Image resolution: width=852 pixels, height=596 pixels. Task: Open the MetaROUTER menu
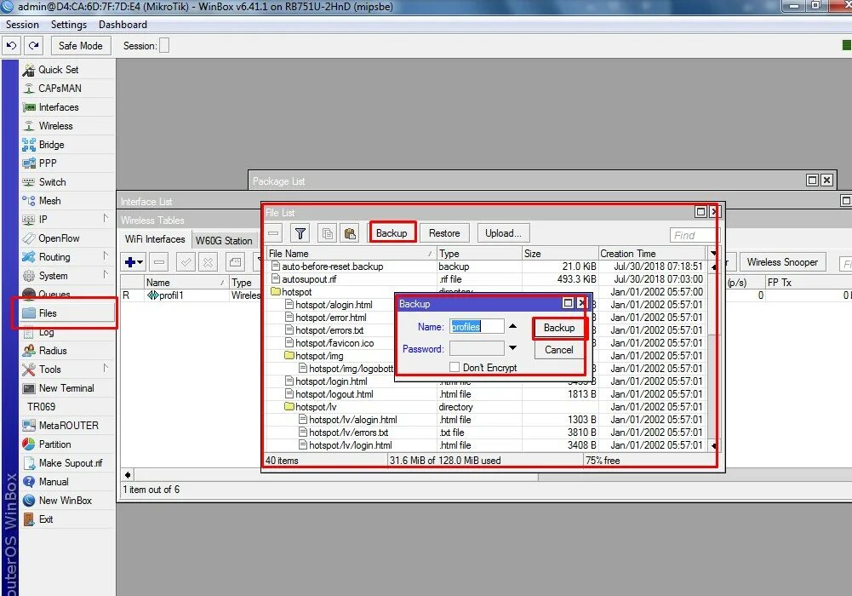pyautogui.click(x=67, y=426)
